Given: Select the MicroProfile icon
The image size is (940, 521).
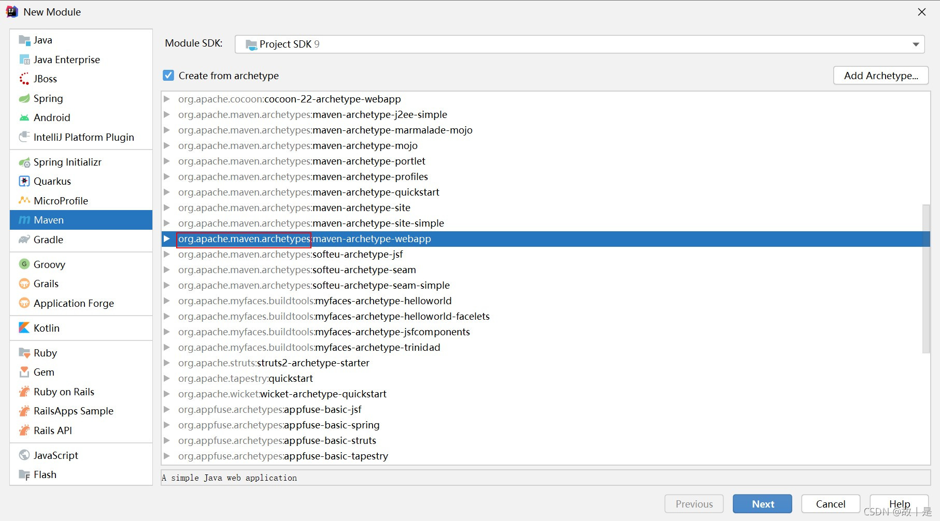Looking at the screenshot, I should [x=24, y=200].
